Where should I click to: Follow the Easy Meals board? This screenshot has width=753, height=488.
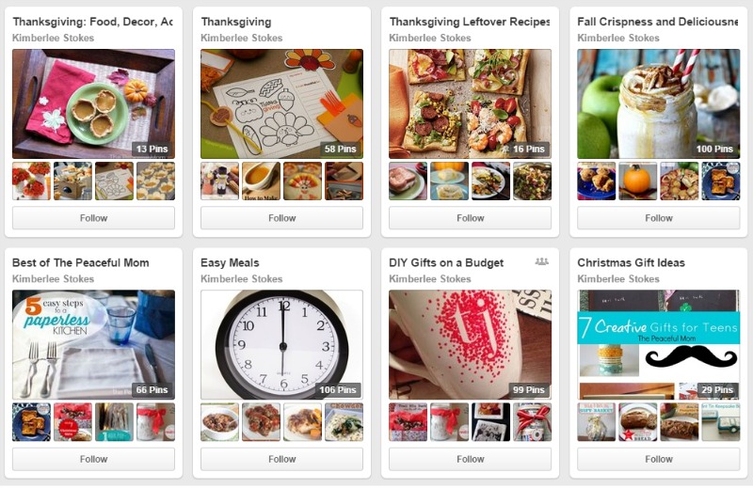point(281,459)
